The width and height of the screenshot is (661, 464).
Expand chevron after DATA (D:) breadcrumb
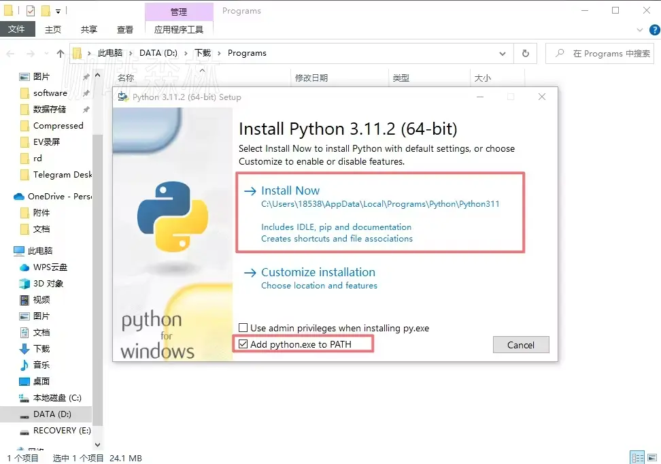[x=186, y=53]
